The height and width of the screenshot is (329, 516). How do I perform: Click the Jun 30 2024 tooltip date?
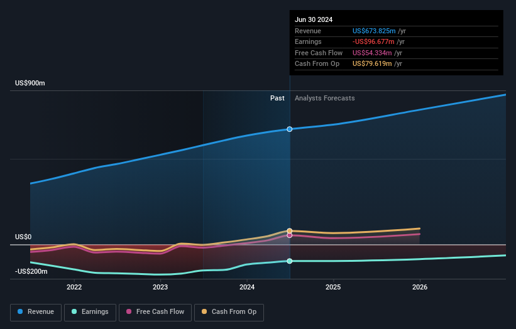[314, 19]
